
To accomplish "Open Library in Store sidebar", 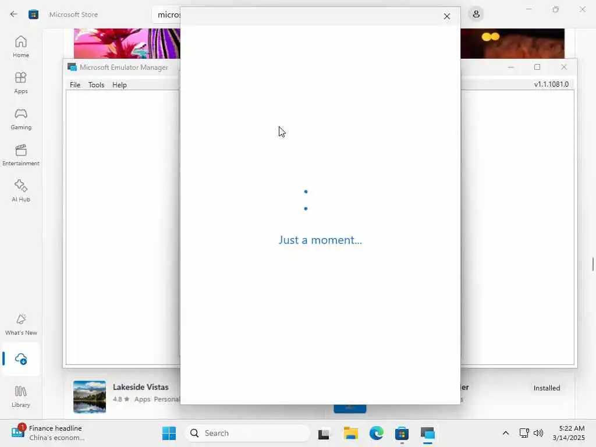I will [x=21, y=397].
